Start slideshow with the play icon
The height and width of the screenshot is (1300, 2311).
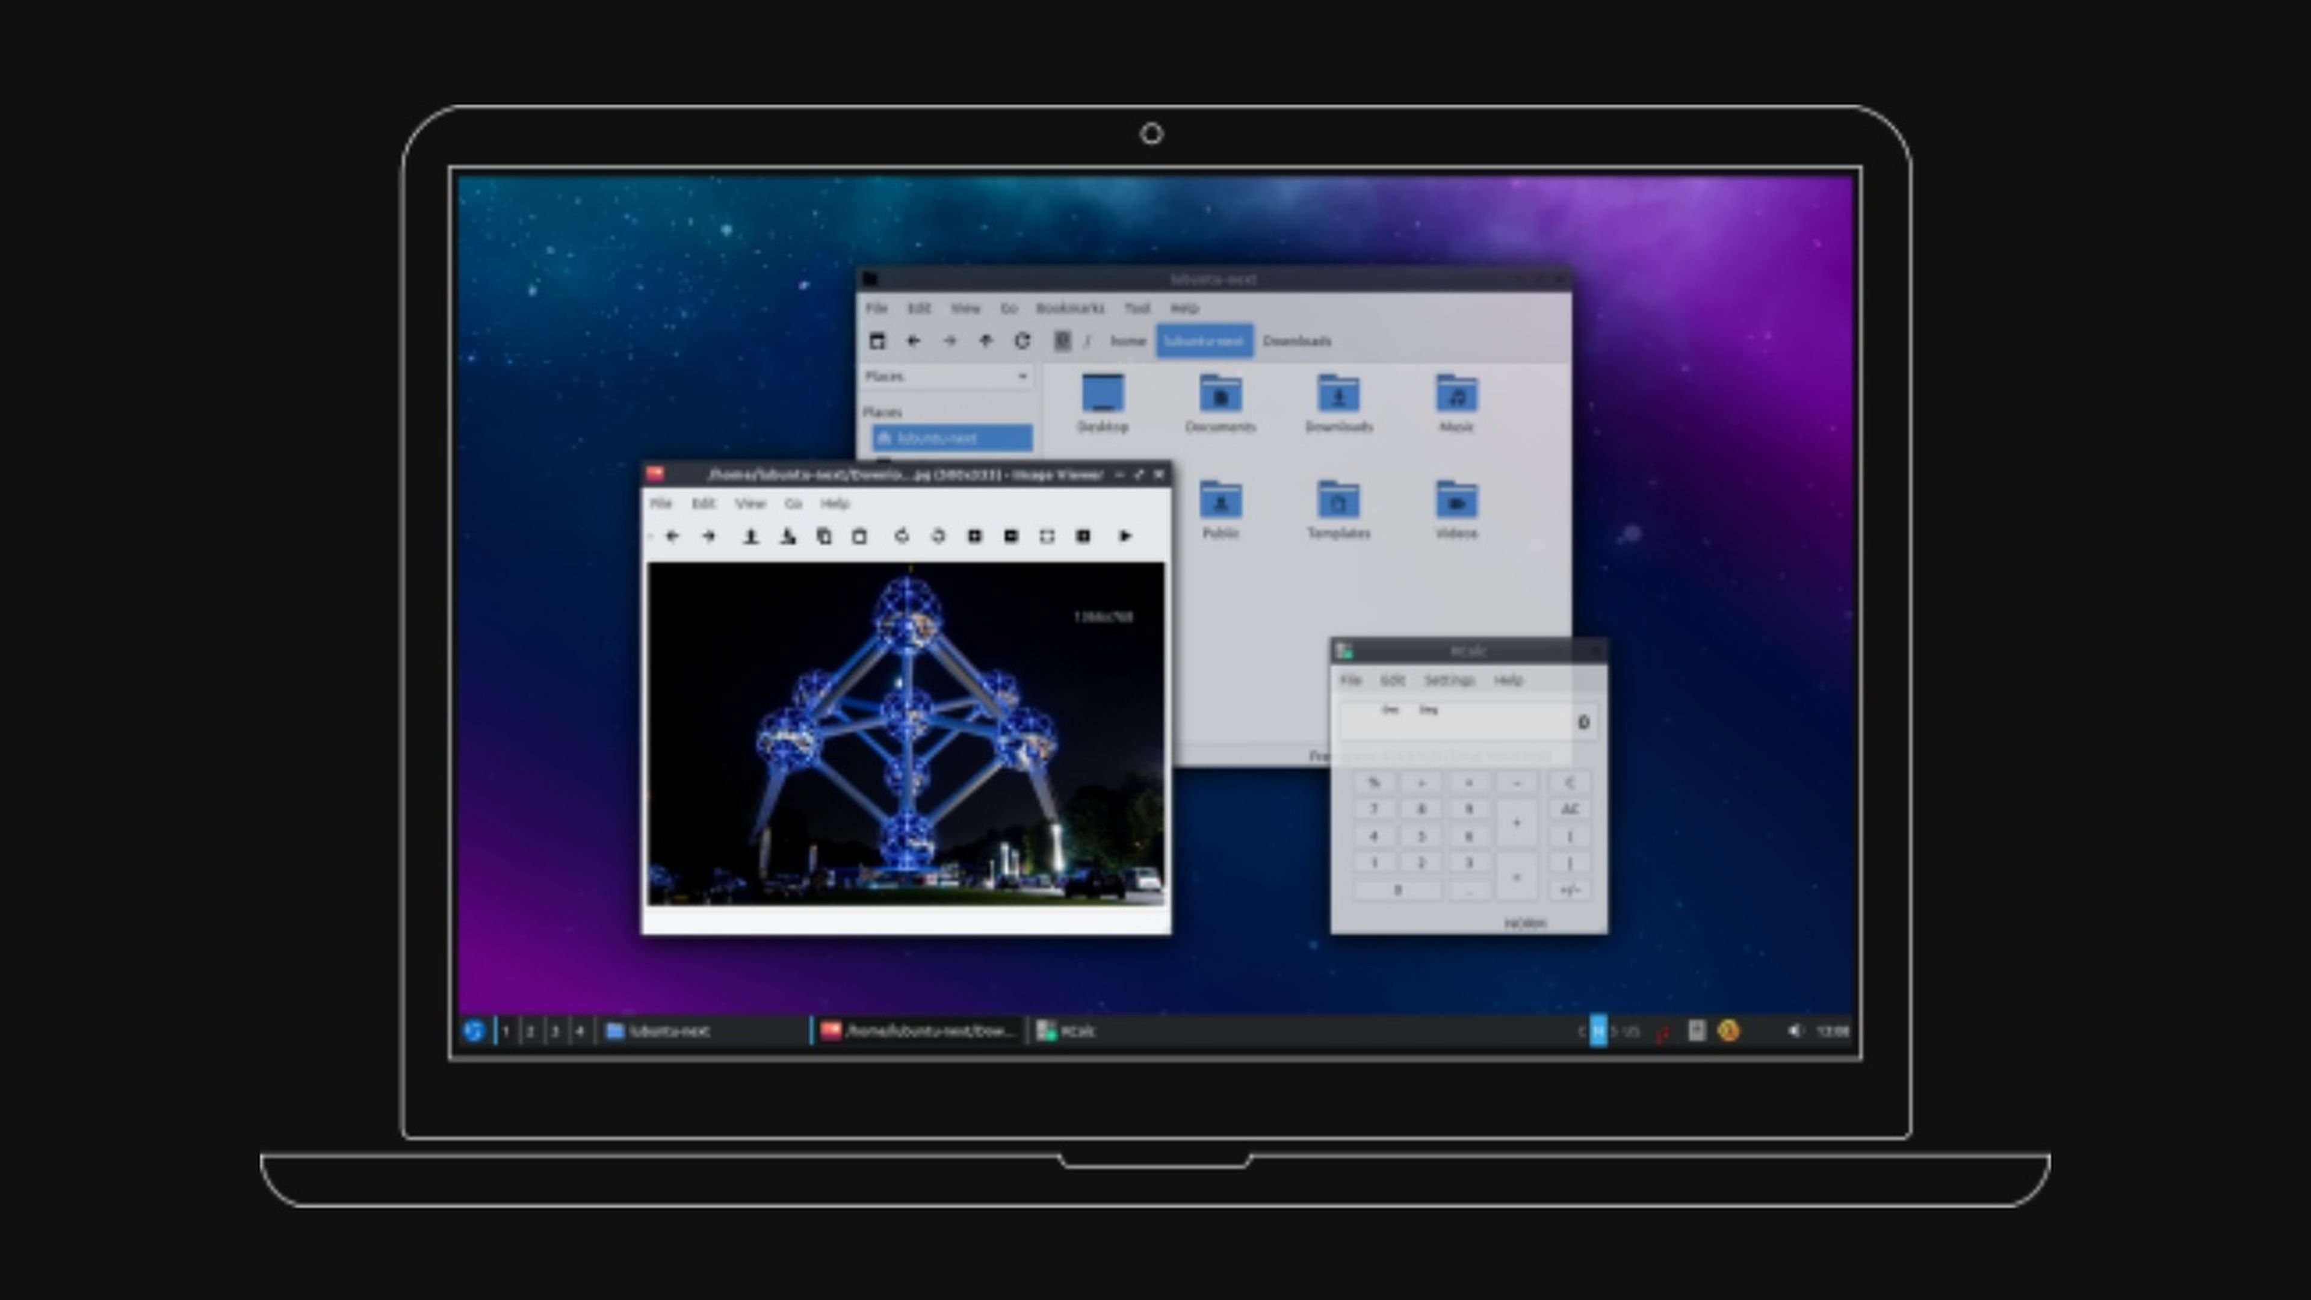[1125, 536]
